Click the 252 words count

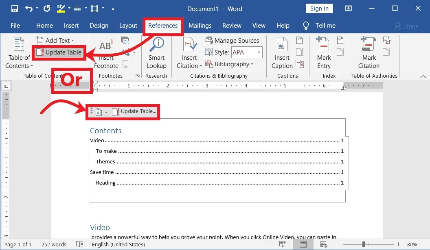(54, 244)
